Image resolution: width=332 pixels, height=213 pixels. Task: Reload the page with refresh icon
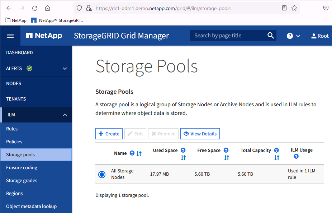[x=35, y=8]
